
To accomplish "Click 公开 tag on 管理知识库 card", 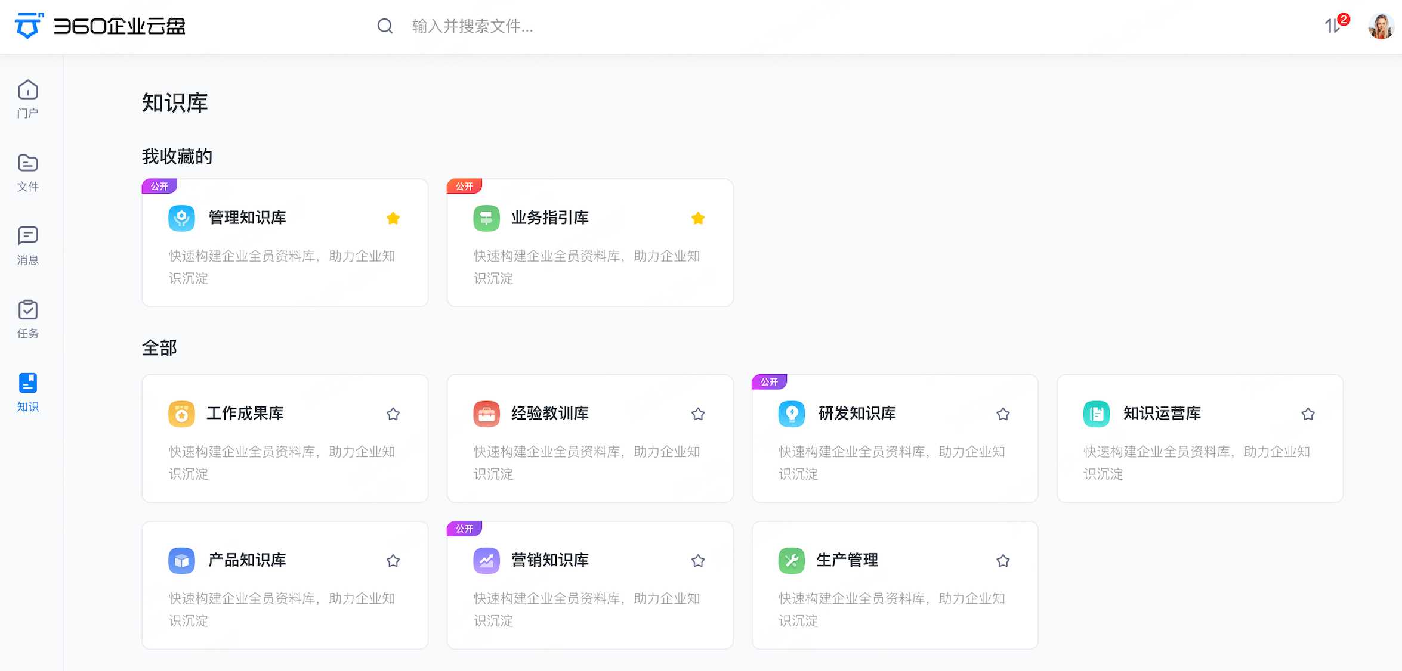I will point(159,187).
